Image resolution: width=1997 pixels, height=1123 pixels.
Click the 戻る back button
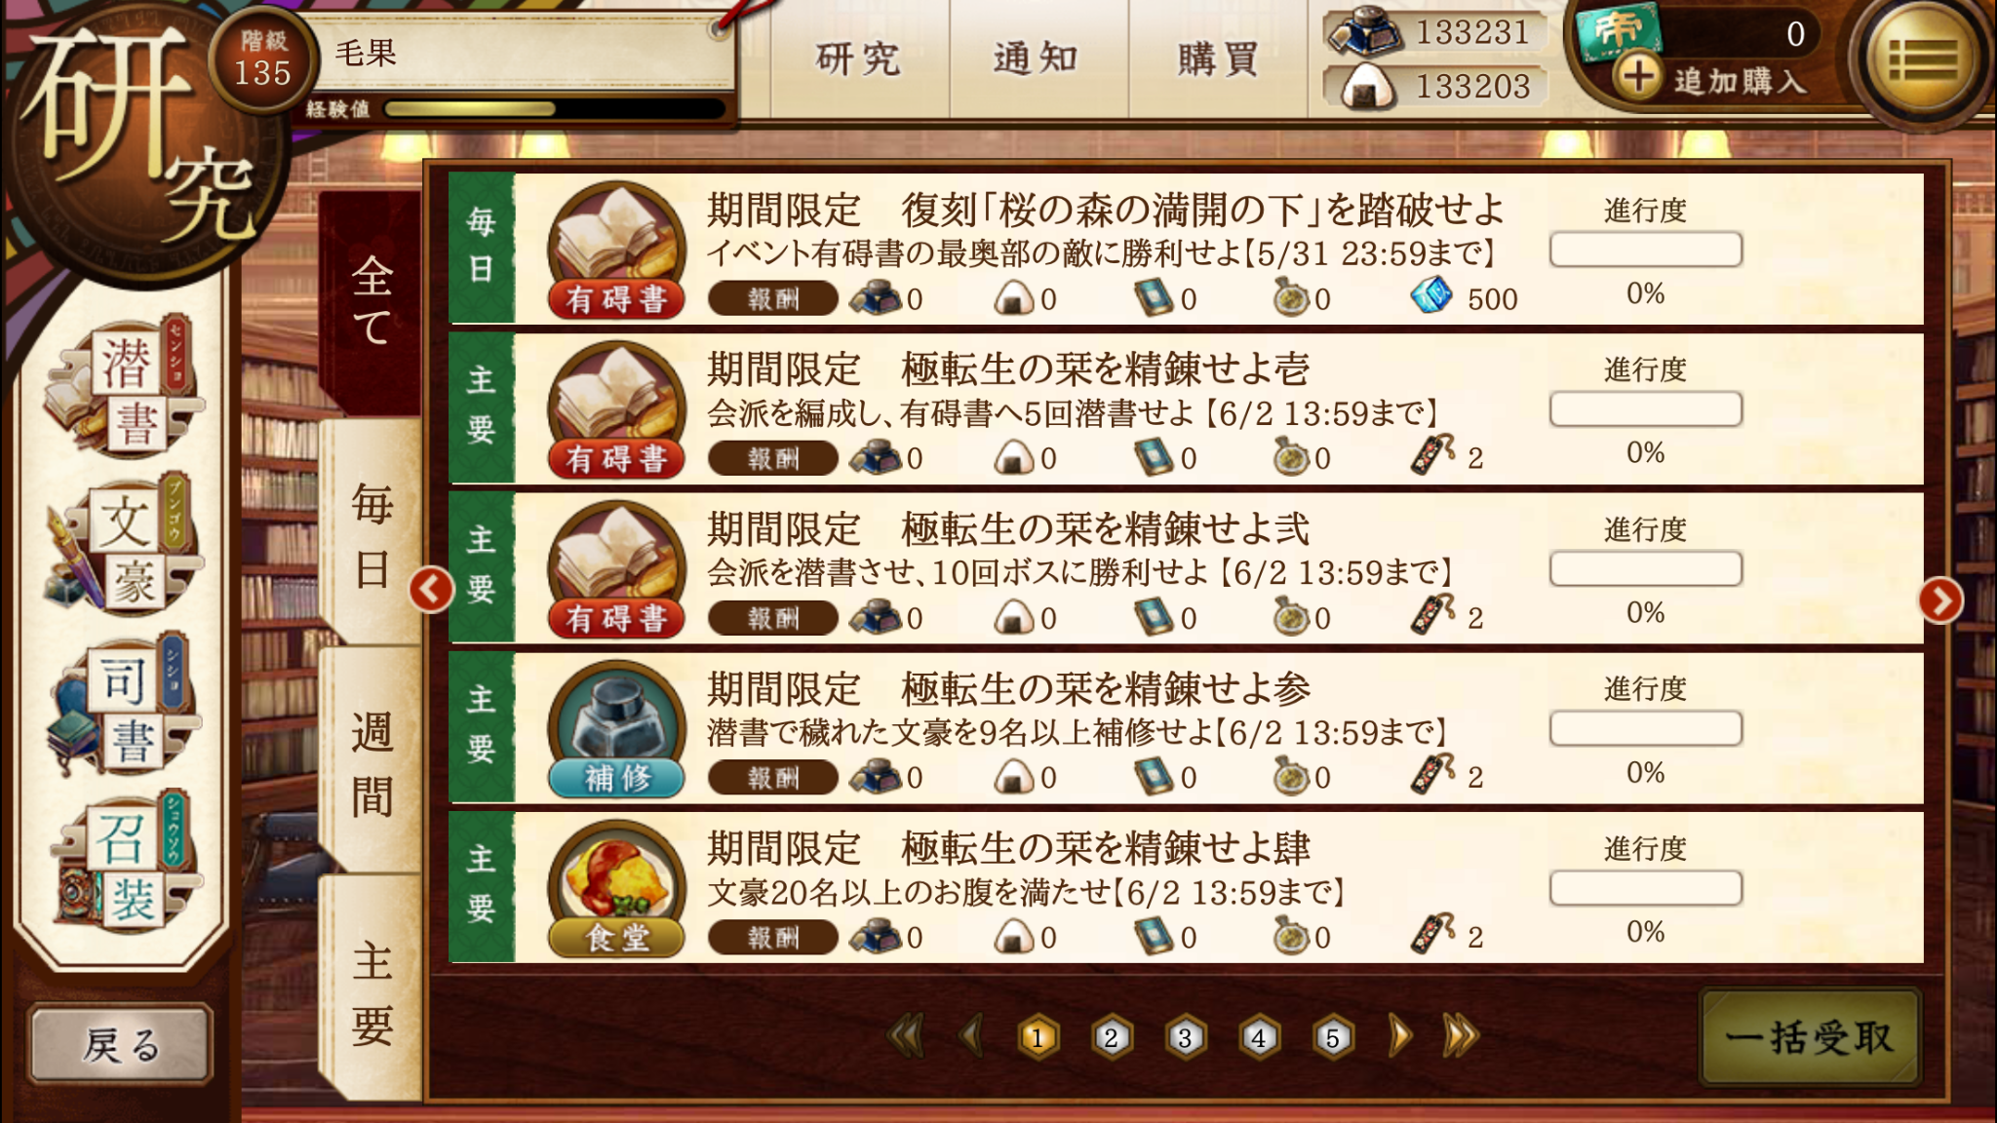121,1044
